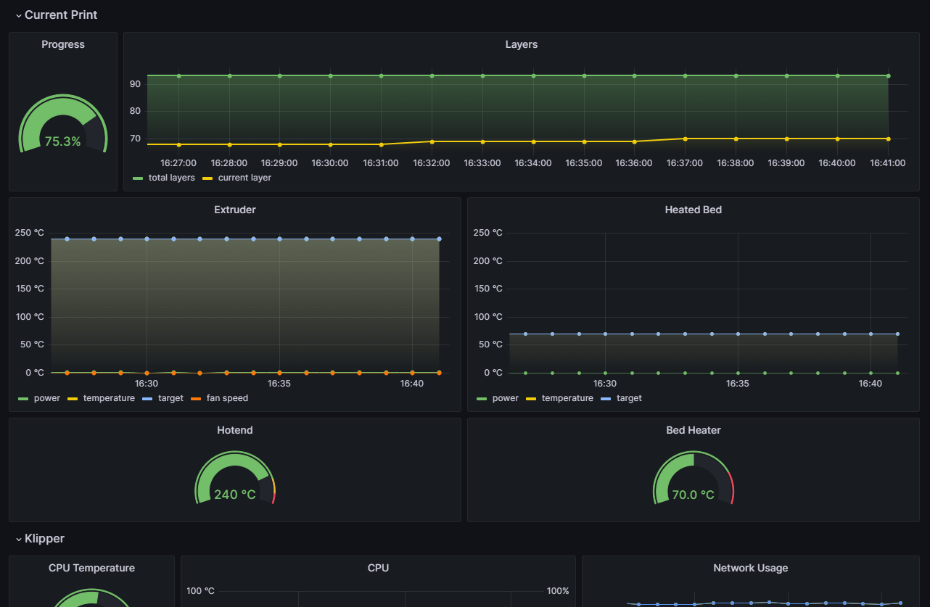Click the Extruder temperature legend color swatch
The width and height of the screenshot is (930, 607).
(x=73, y=399)
